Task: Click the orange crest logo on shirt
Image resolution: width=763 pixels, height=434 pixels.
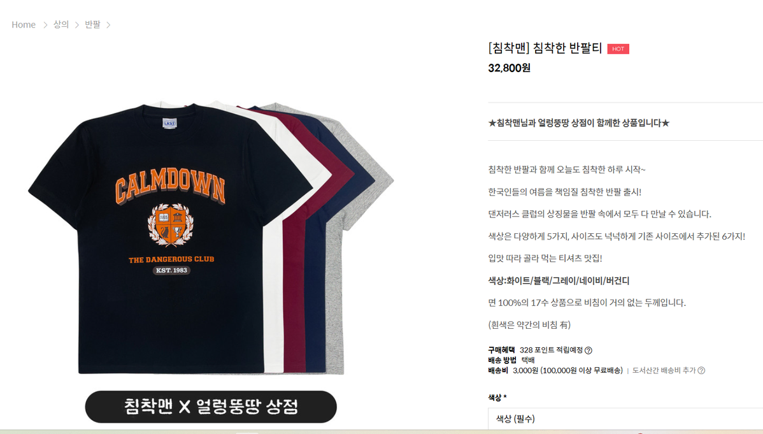Action: tap(171, 225)
